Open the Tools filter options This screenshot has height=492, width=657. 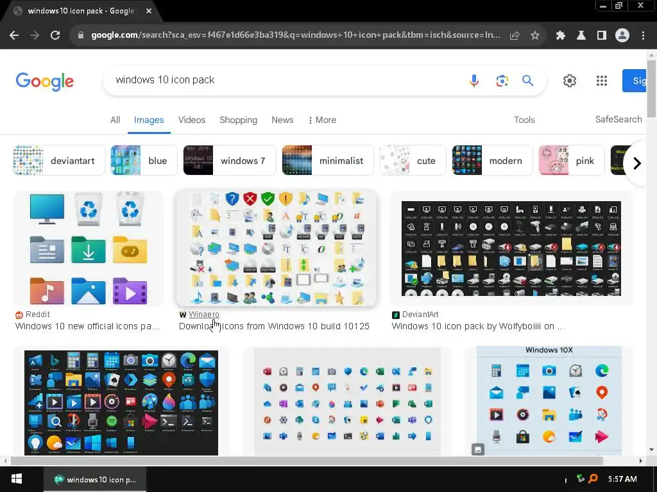click(524, 120)
